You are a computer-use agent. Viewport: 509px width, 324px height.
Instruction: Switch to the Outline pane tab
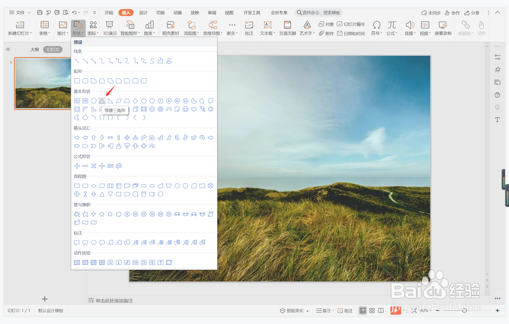coord(34,50)
